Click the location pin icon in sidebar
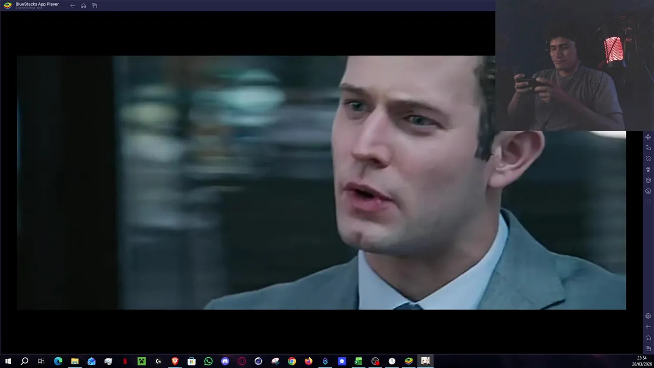The image size is (654, 368). (648, 169)
